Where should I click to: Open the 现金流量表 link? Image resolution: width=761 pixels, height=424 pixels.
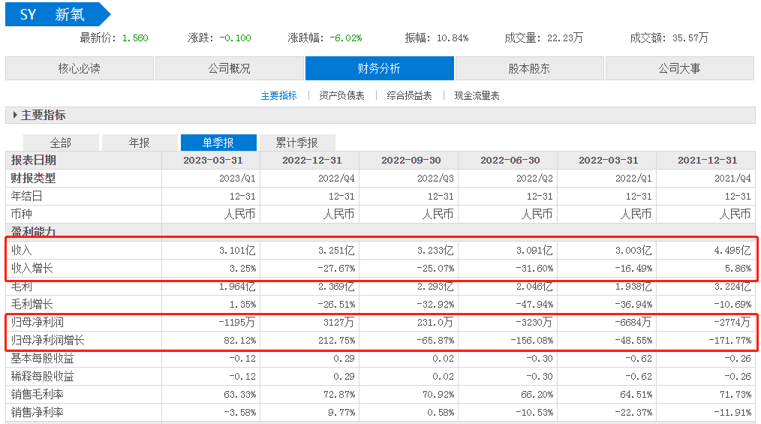pyautogui.click(x=477, y=96)
